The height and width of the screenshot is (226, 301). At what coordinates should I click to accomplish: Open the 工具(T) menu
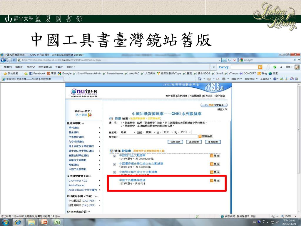[59, 67]
